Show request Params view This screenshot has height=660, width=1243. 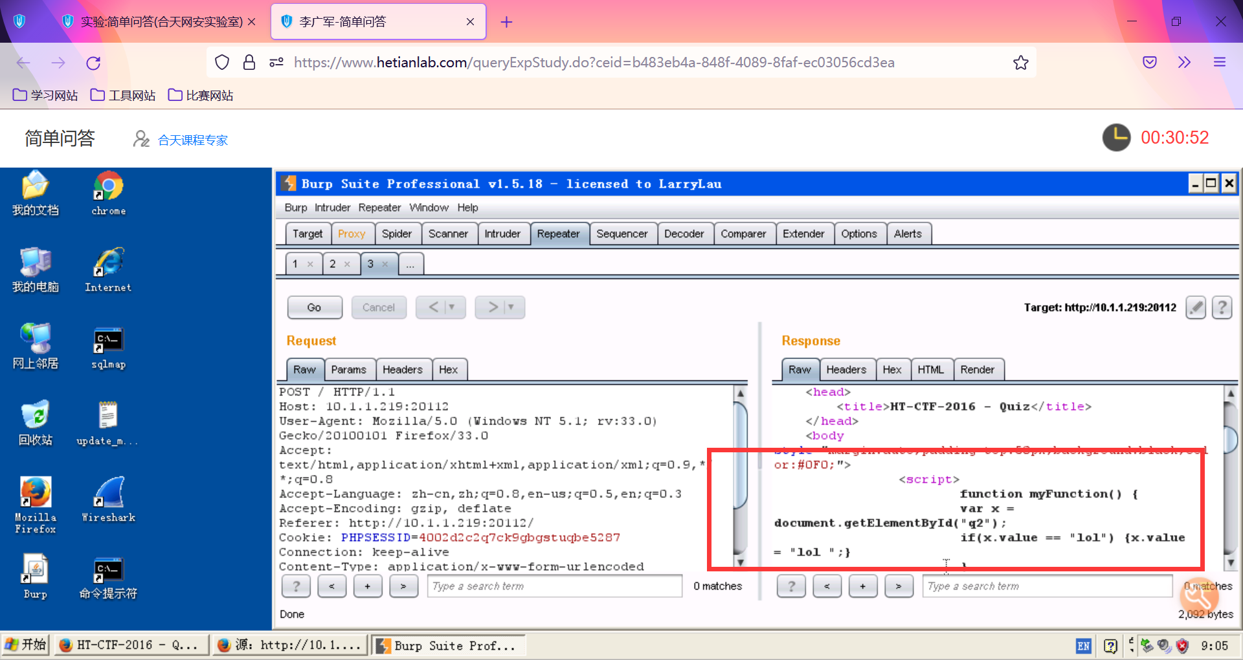[348, 370]
